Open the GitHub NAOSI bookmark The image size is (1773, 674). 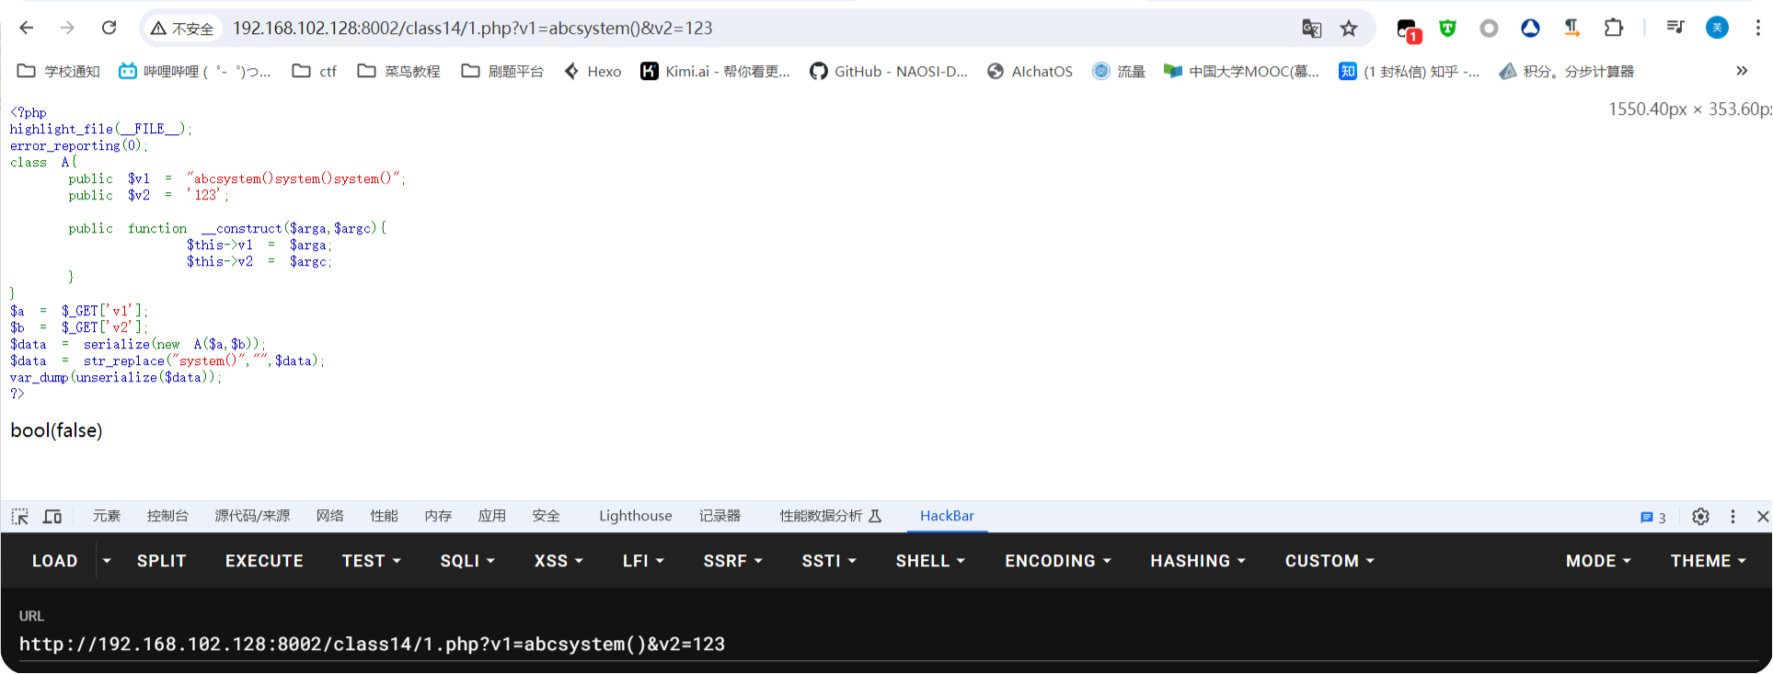click(x=889, y=71)
